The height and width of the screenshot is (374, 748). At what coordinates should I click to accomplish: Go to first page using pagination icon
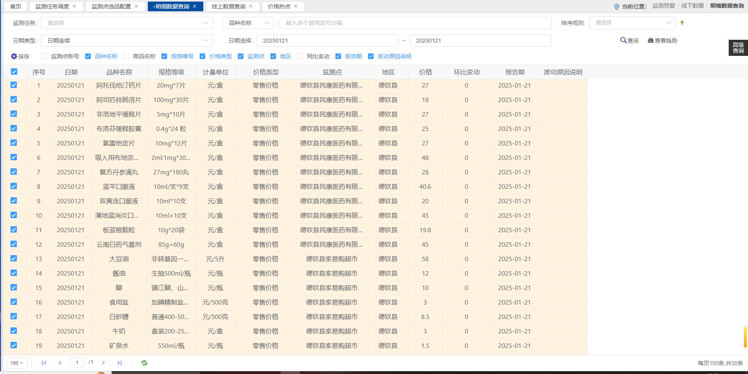click(x=44, y=363)
